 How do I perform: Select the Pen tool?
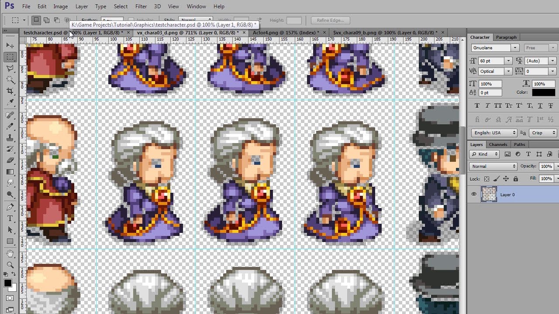coord(10,207)
